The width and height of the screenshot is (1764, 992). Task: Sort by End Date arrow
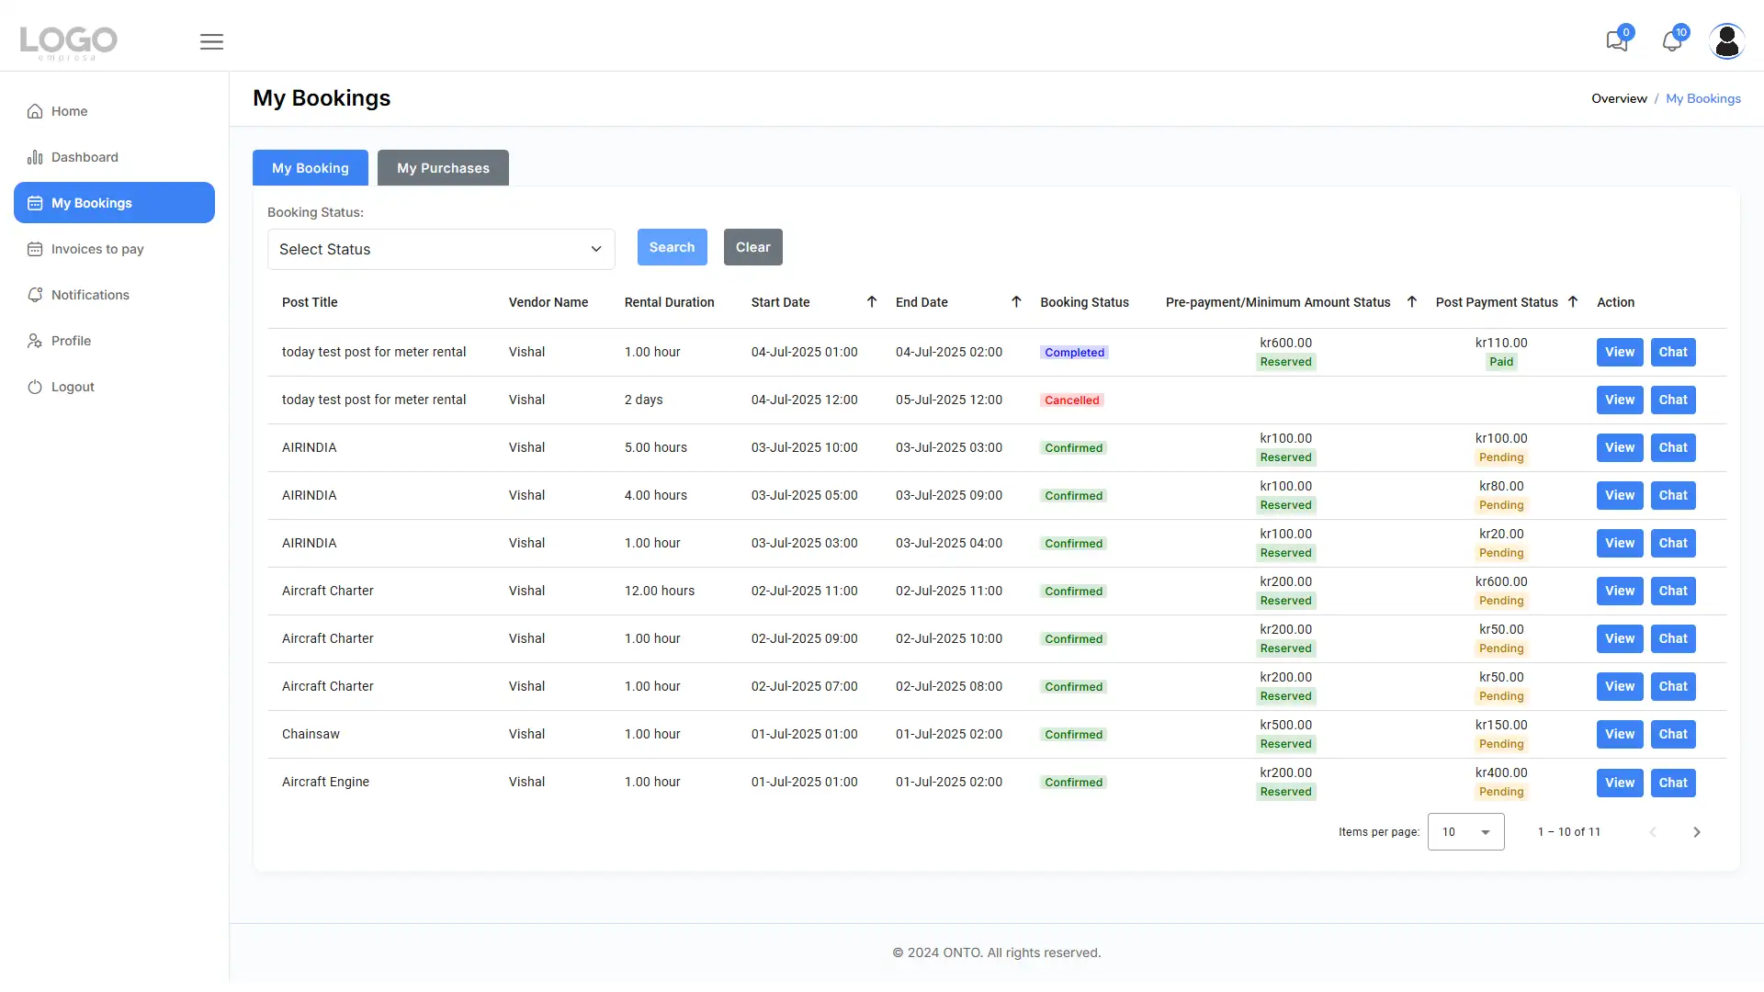coord(1016,302)
